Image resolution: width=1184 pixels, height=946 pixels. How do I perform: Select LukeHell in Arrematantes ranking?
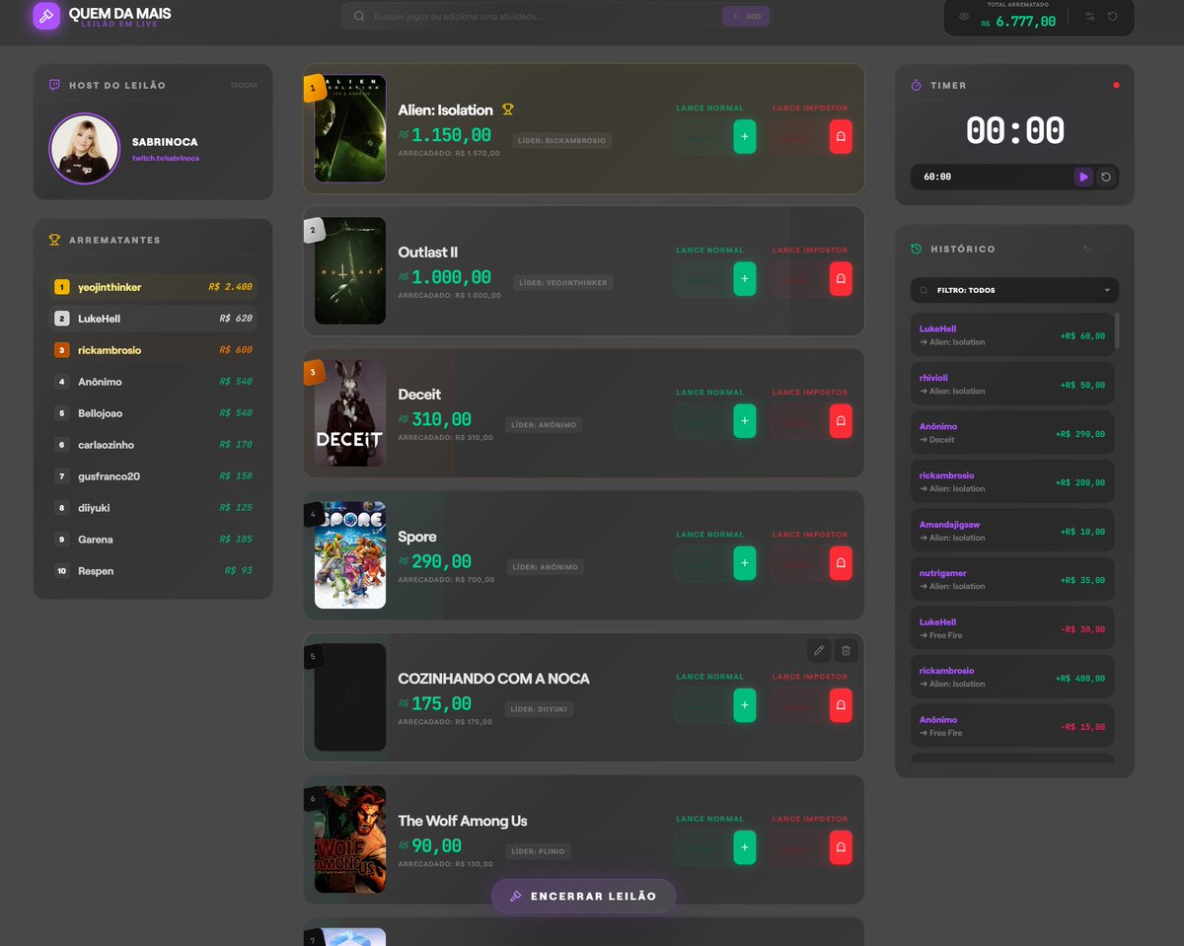pyautogui.click(x=153, y=319)
